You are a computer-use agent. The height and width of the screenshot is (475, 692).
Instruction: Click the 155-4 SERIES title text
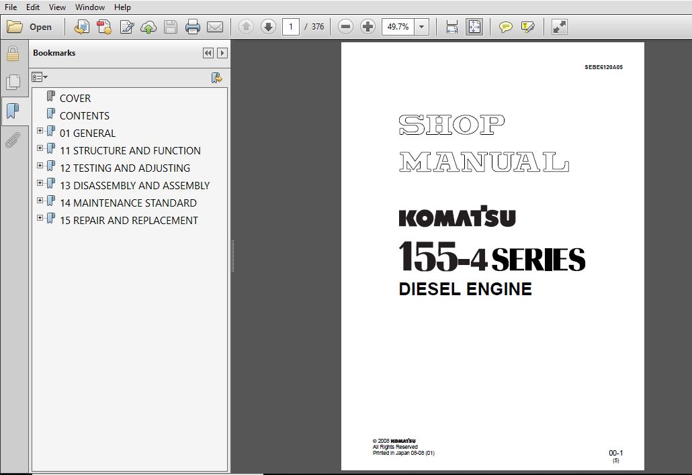click(492, 256)
